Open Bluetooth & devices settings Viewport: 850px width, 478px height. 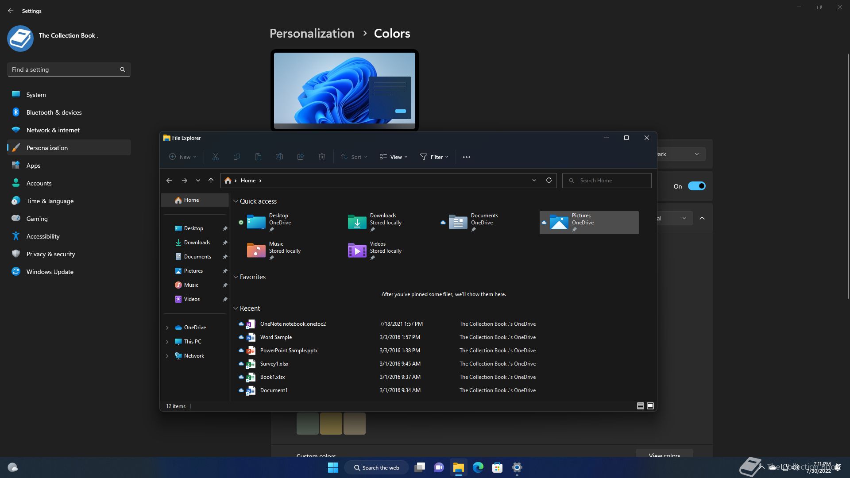[x=69, y=112]
